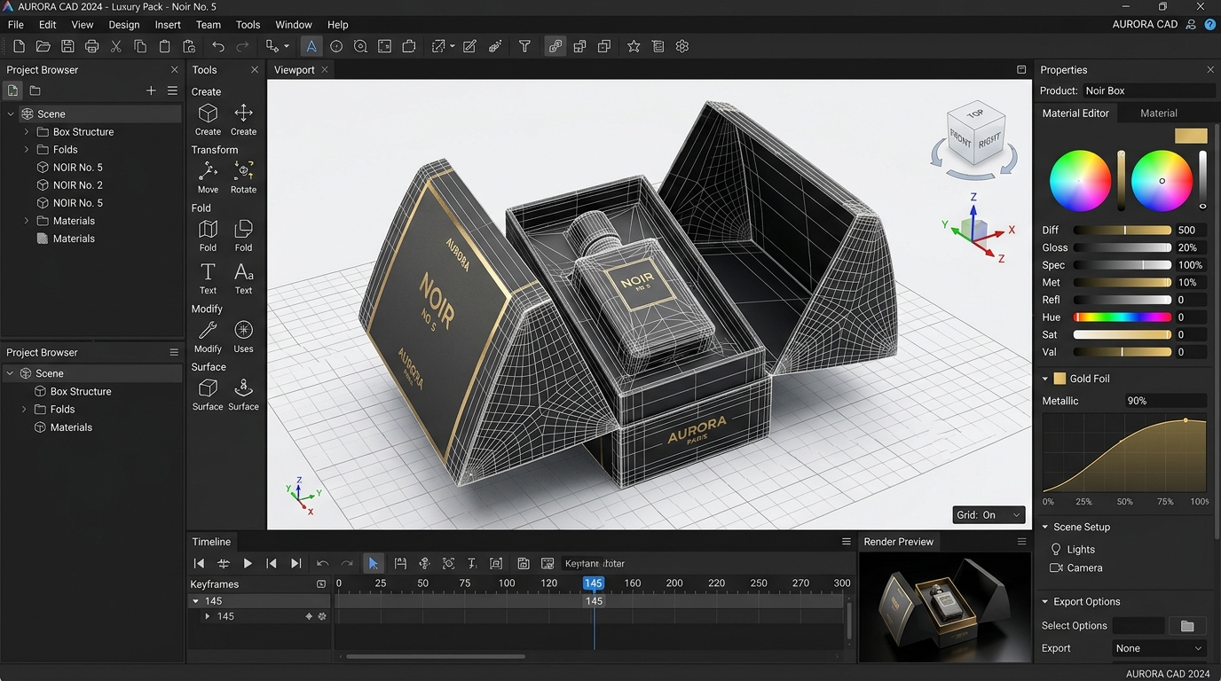Open Camera in Scene Setup
The image size is (1221, 681).
coord(1075,567)
